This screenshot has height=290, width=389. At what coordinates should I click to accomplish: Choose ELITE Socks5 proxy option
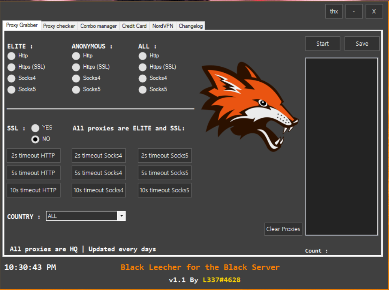tap(12, 90)
